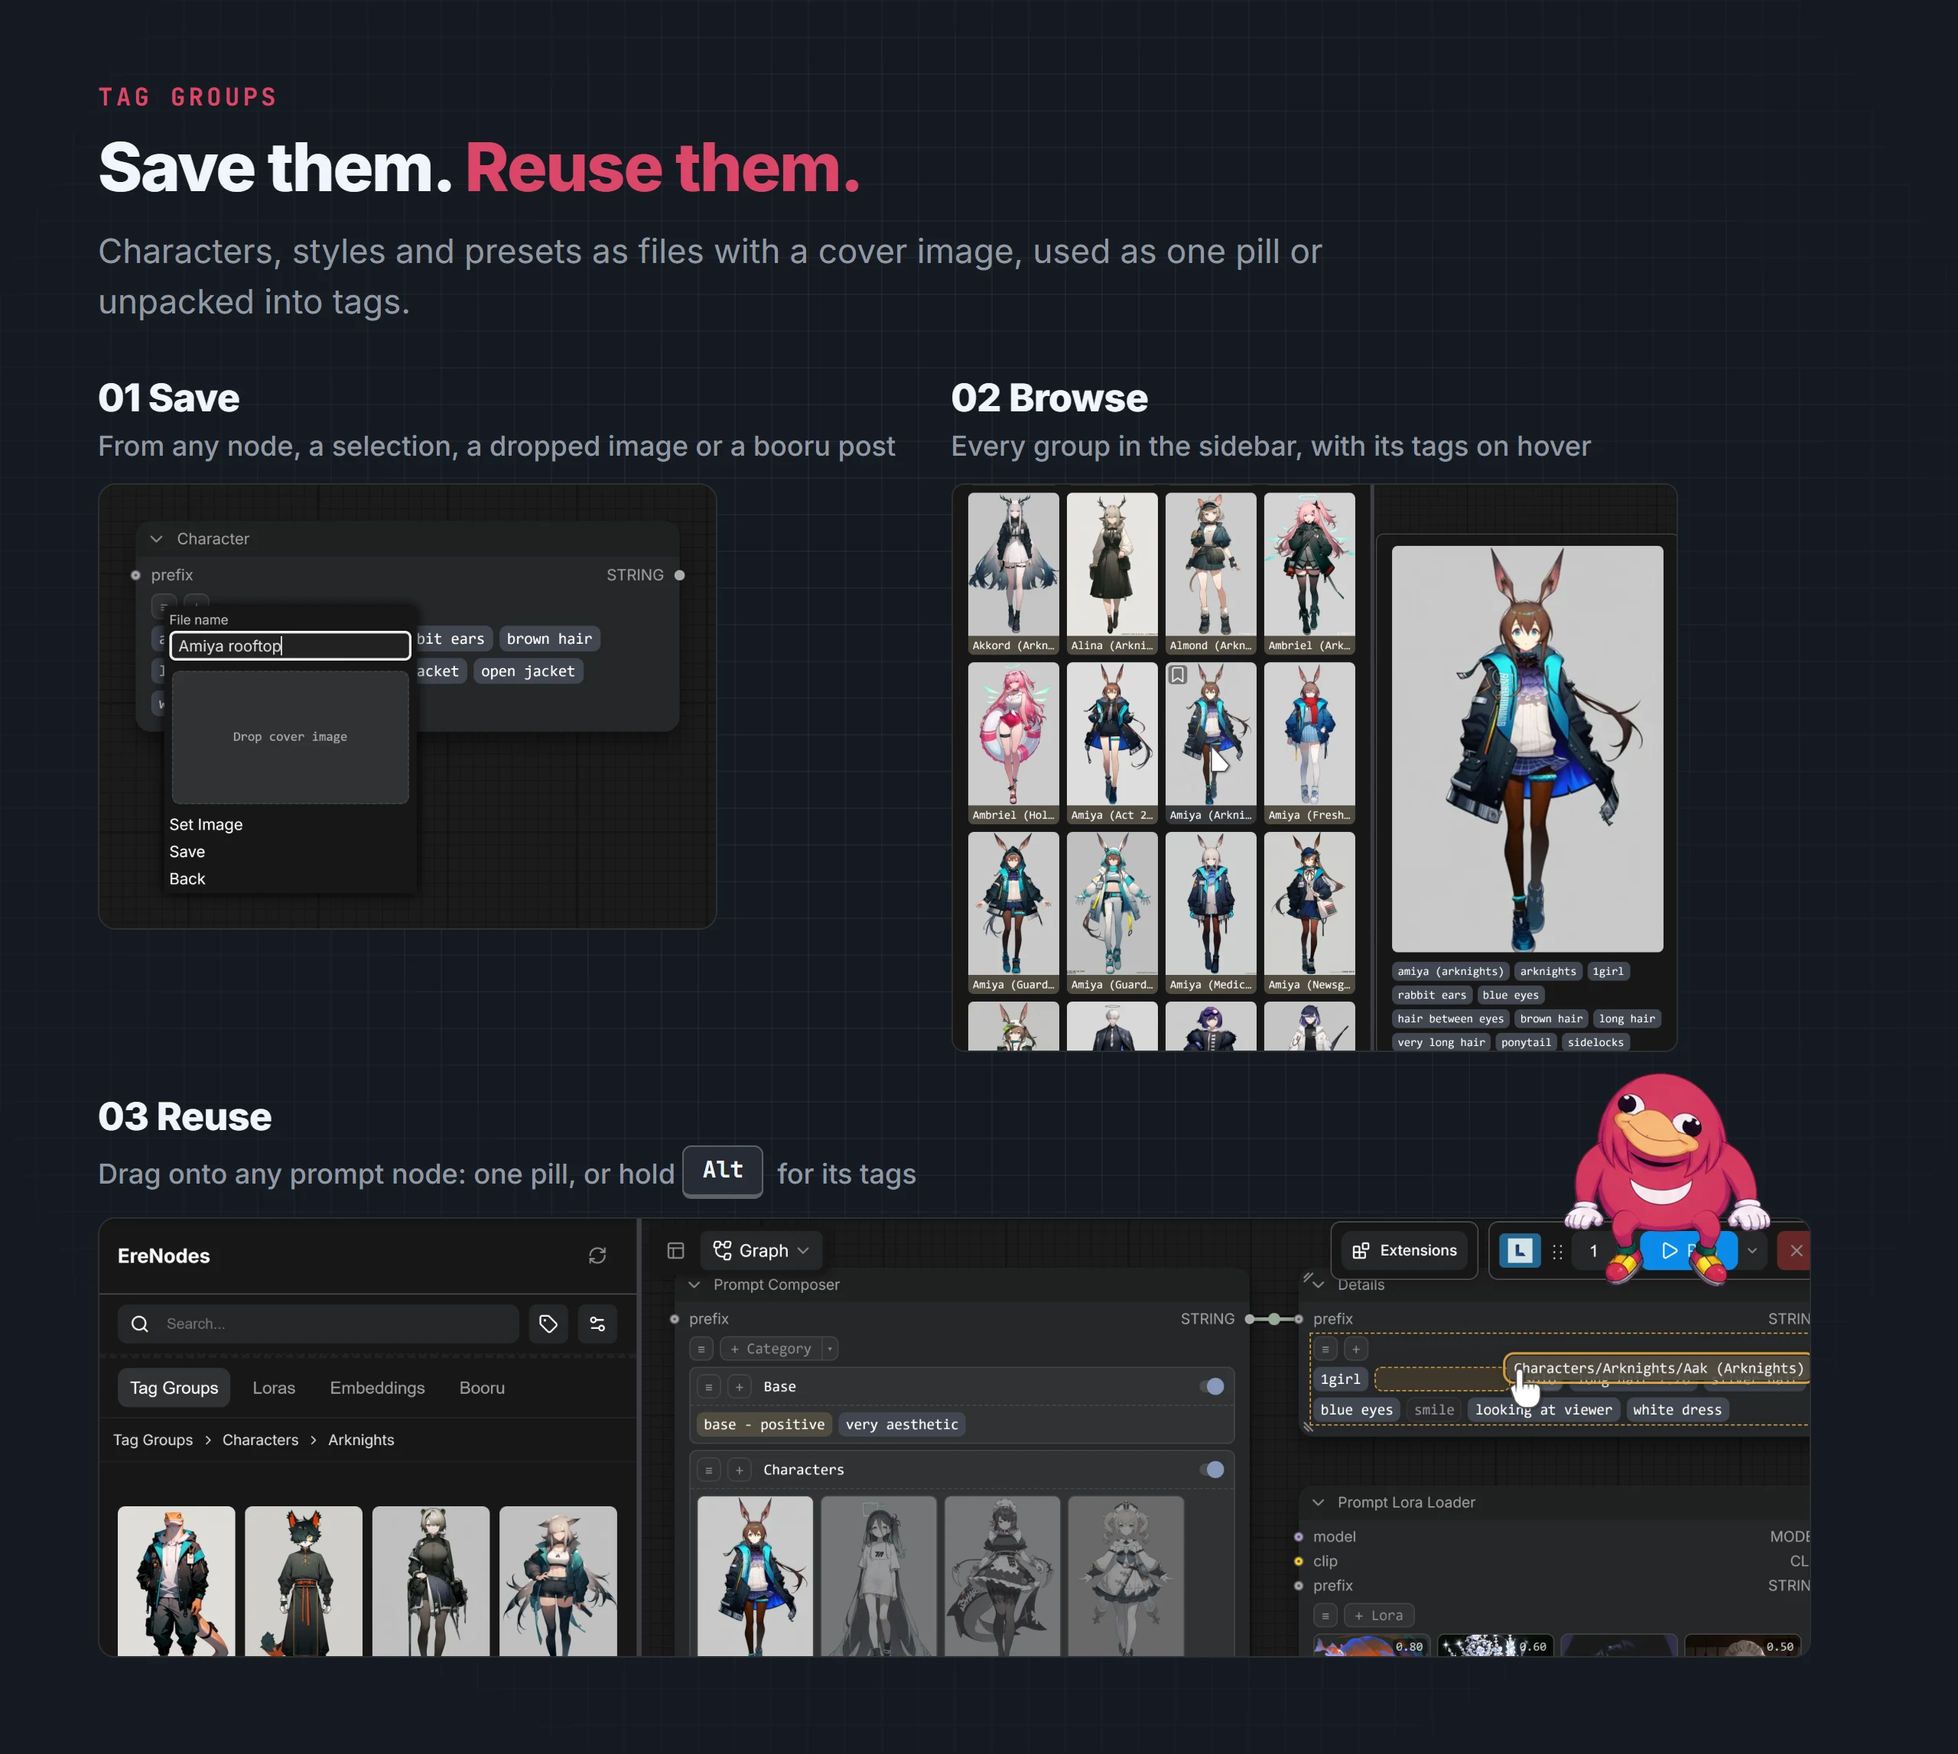This screenshot has width=1958, height=1754.
Task: Click Characters in the breadcrumb
Action: pos(260,1440)
